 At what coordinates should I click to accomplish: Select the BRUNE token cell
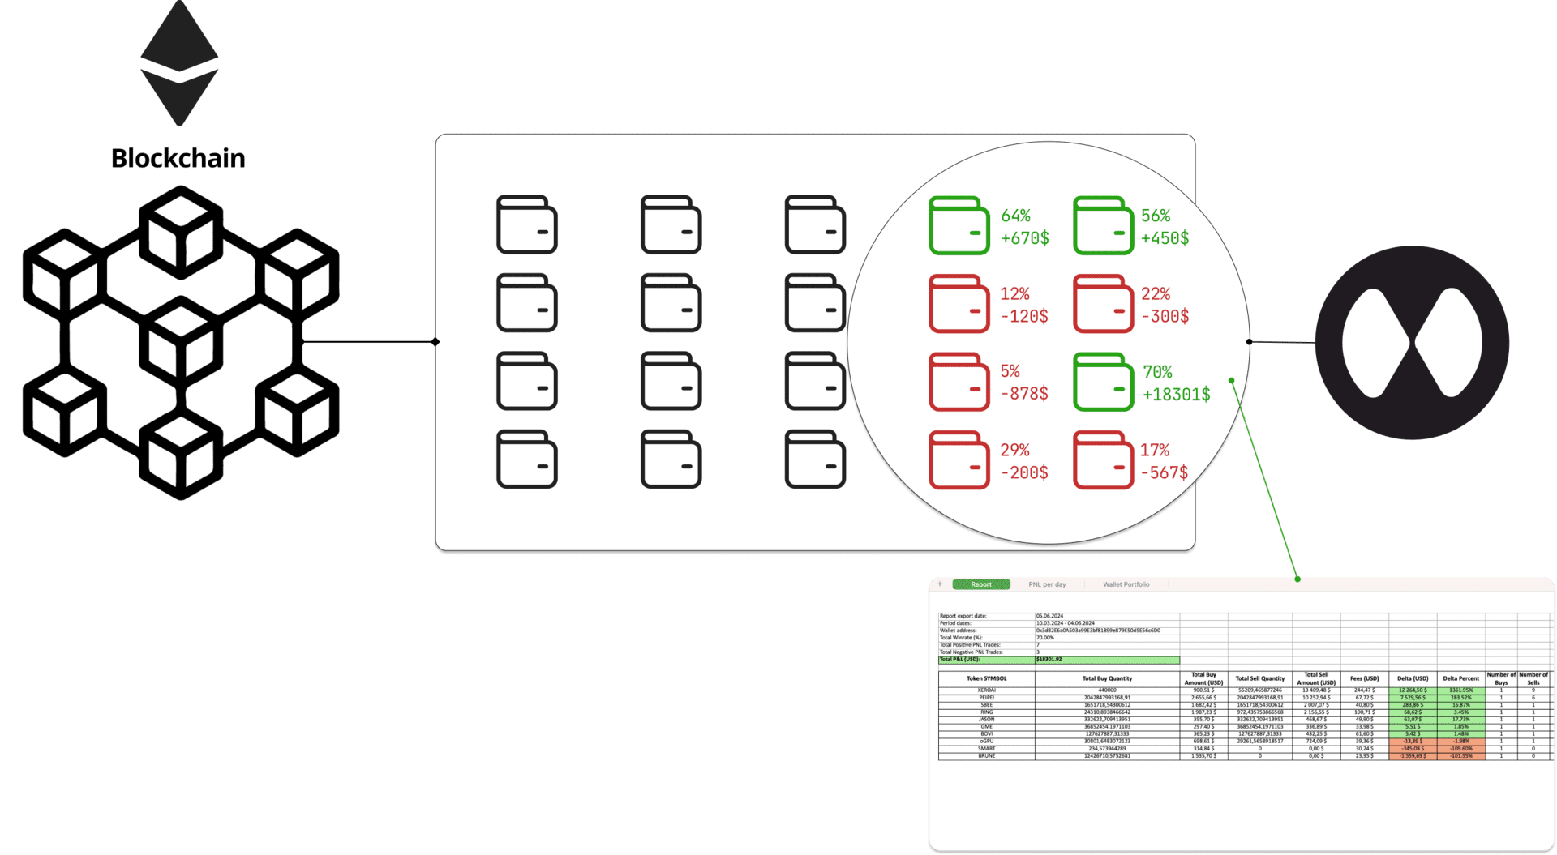987,756
